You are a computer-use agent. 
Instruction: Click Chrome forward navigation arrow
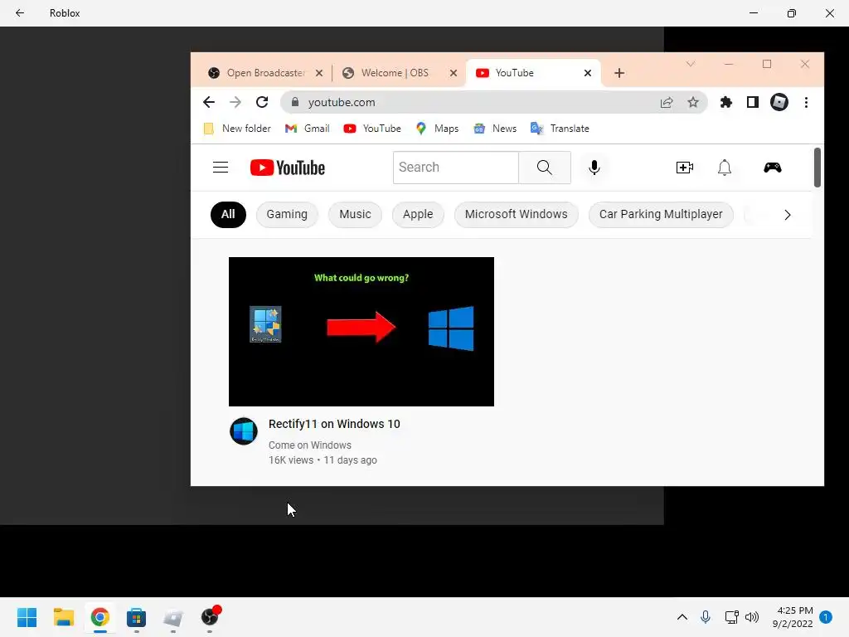click(x=235, y=102)
